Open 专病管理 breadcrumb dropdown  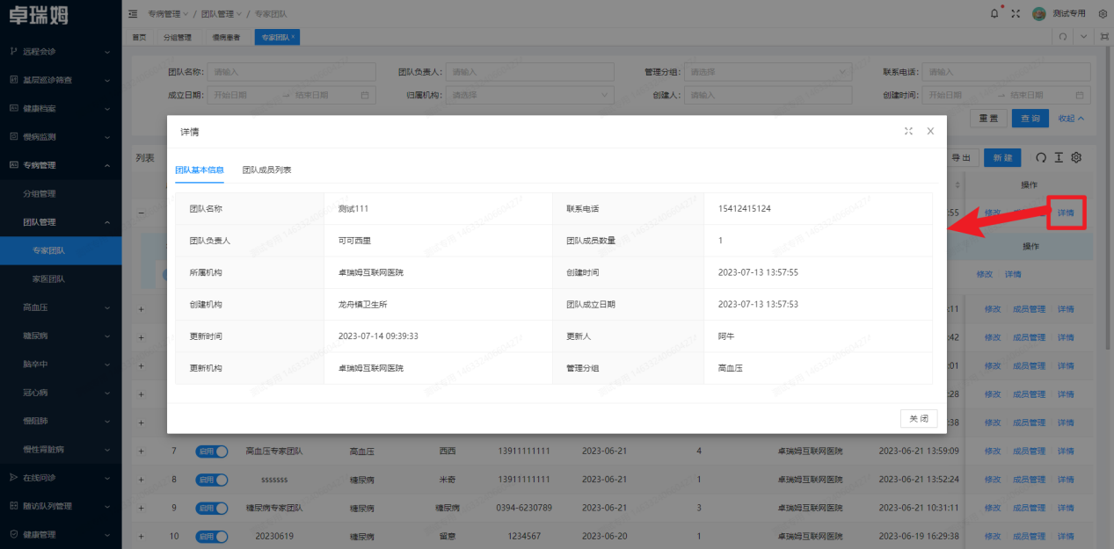tap(168, 14)
